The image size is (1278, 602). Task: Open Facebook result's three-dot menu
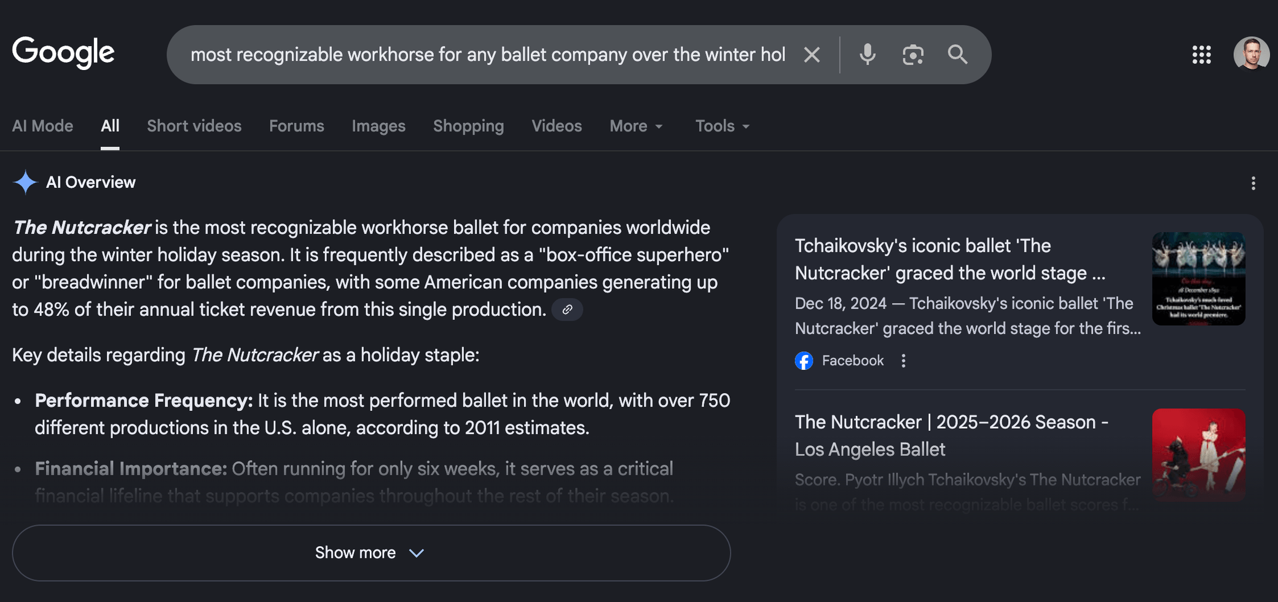click(x=903, y=361)
